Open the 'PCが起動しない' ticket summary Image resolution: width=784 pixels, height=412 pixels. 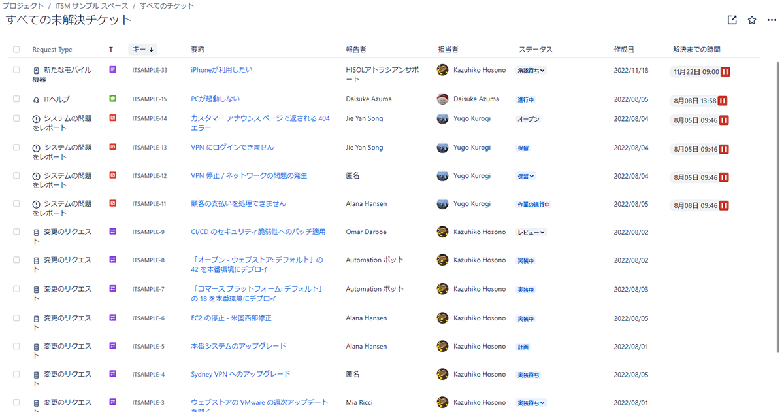(x=215, y=99)
